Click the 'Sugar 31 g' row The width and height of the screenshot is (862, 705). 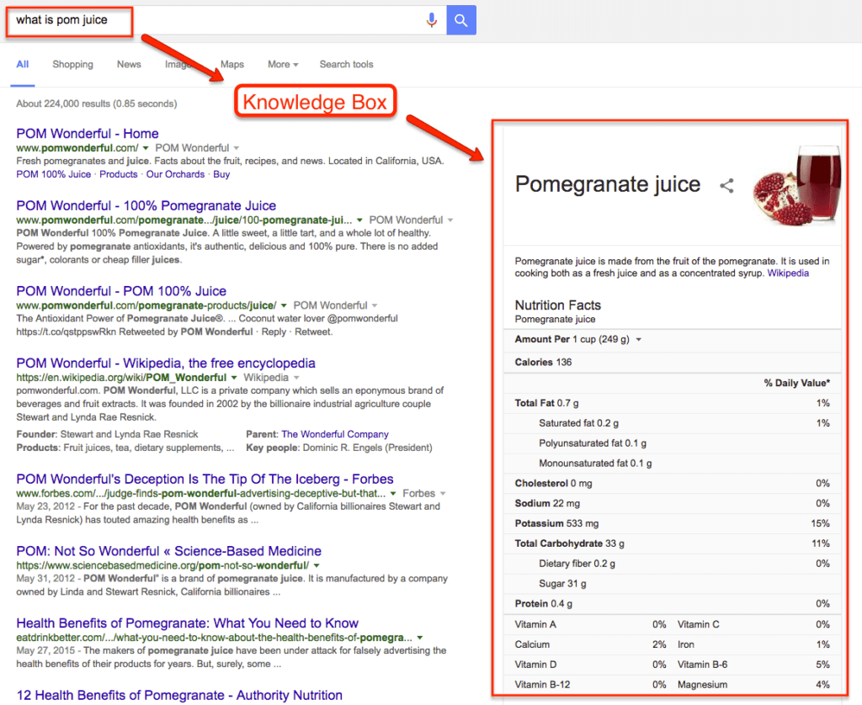pos(673,584)
